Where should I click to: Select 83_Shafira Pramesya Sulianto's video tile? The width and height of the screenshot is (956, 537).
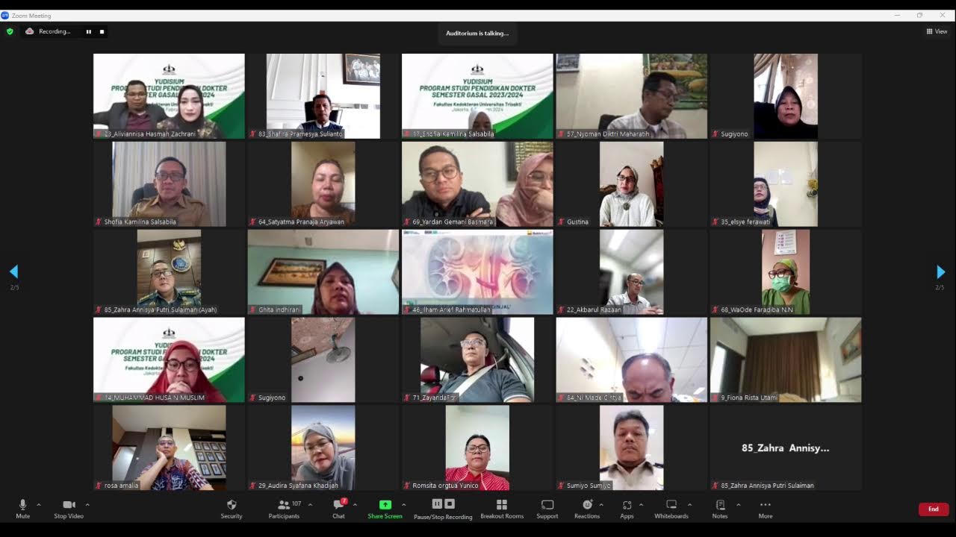coord(323,96)
